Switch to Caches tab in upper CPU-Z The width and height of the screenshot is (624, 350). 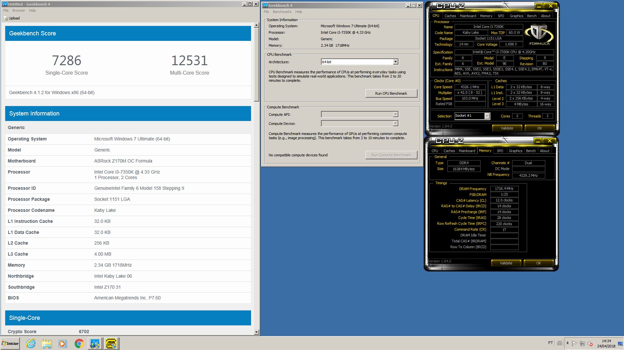450,16
